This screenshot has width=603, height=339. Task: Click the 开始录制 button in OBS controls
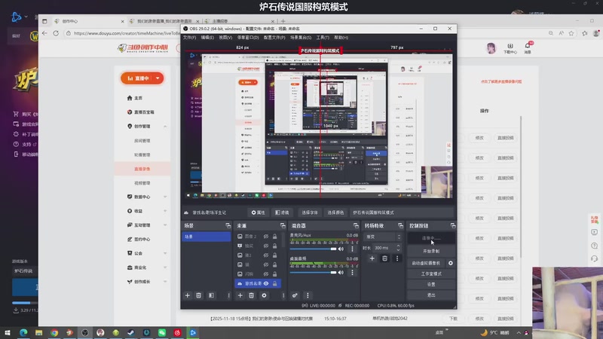coord(431,251)
